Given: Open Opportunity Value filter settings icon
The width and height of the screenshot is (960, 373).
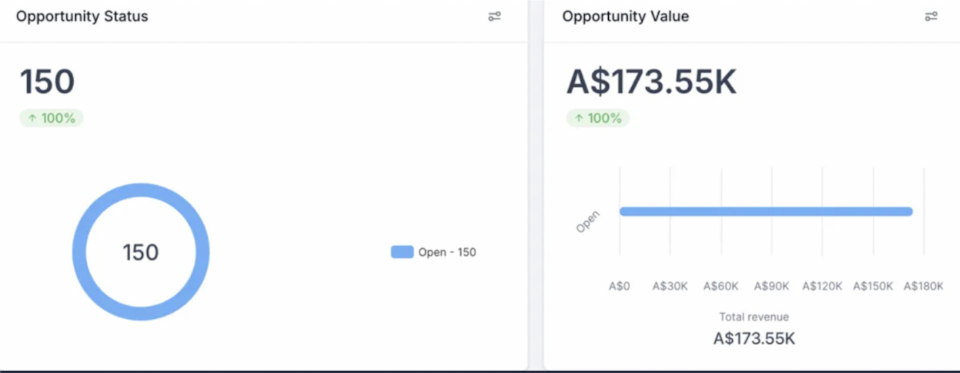Looking at the screenshot, I should click(931, 16).
